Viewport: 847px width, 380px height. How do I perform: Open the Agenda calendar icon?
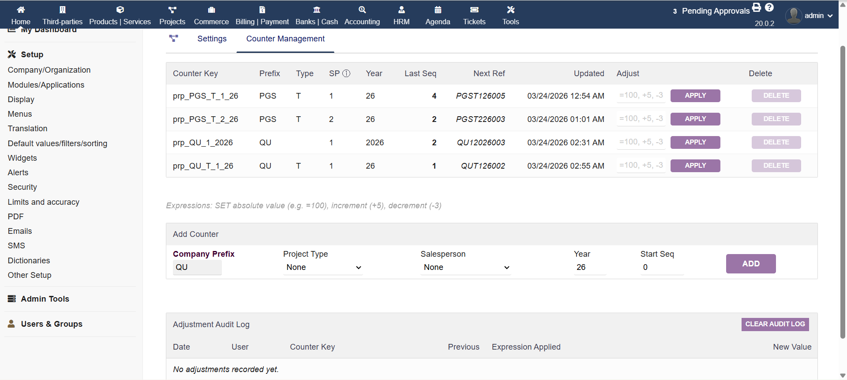[x=438, y=10]
